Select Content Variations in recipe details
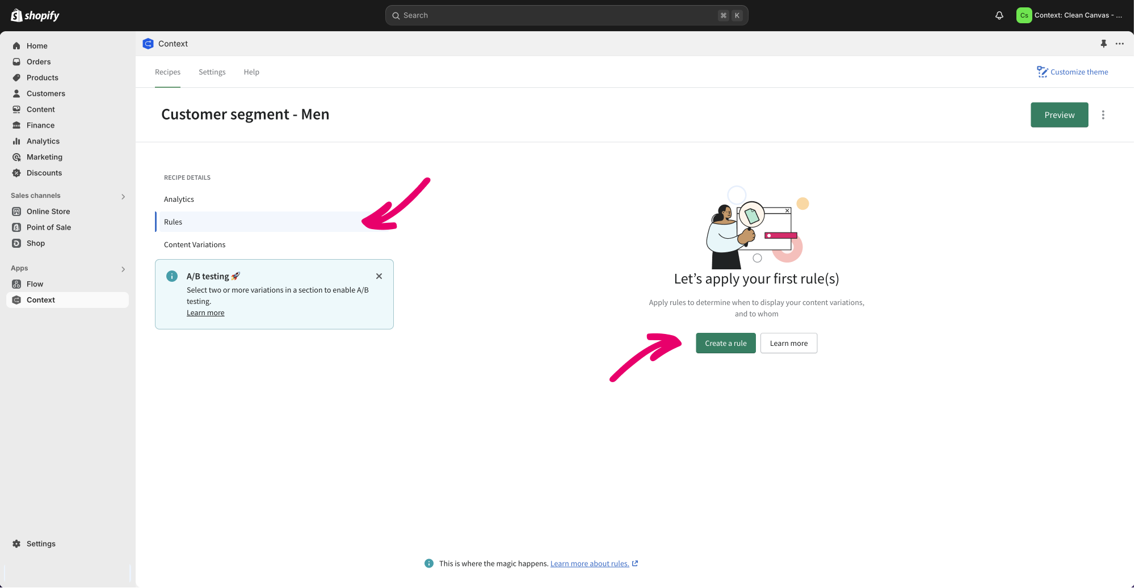This screenshot has height=588, width=1135. point(195,245)
